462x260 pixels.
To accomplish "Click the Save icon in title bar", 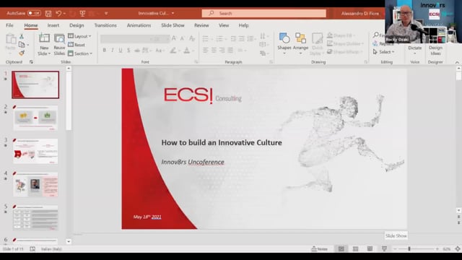I will pos(48,14).
